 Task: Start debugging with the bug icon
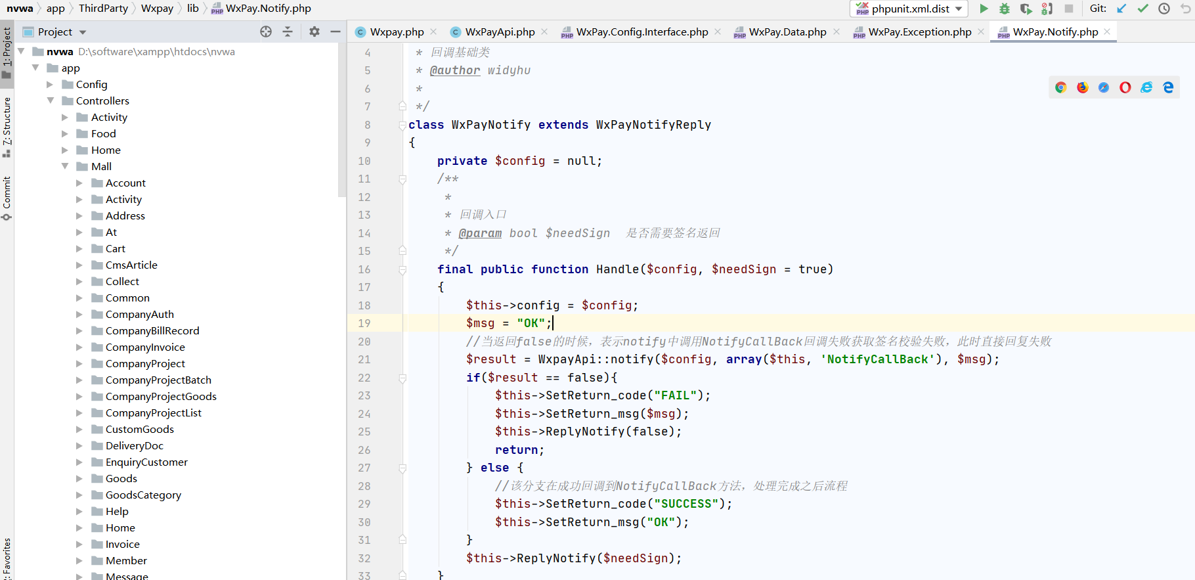(x=1005, y=9)
